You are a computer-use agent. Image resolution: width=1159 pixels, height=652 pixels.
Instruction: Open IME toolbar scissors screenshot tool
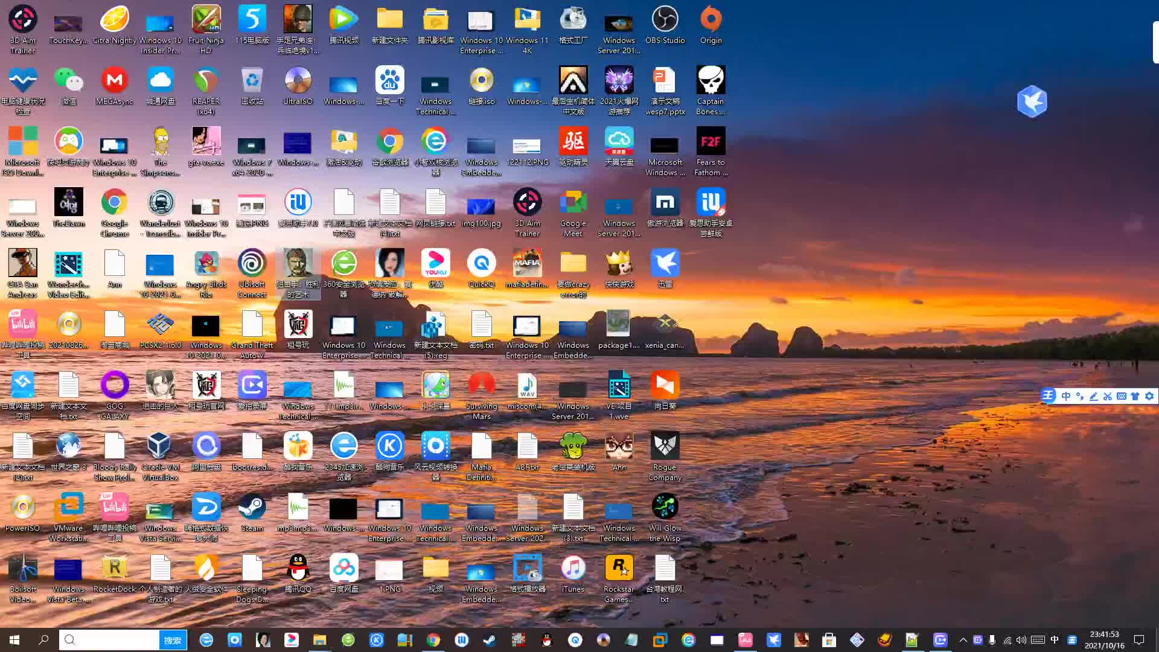pos(1107,396)
